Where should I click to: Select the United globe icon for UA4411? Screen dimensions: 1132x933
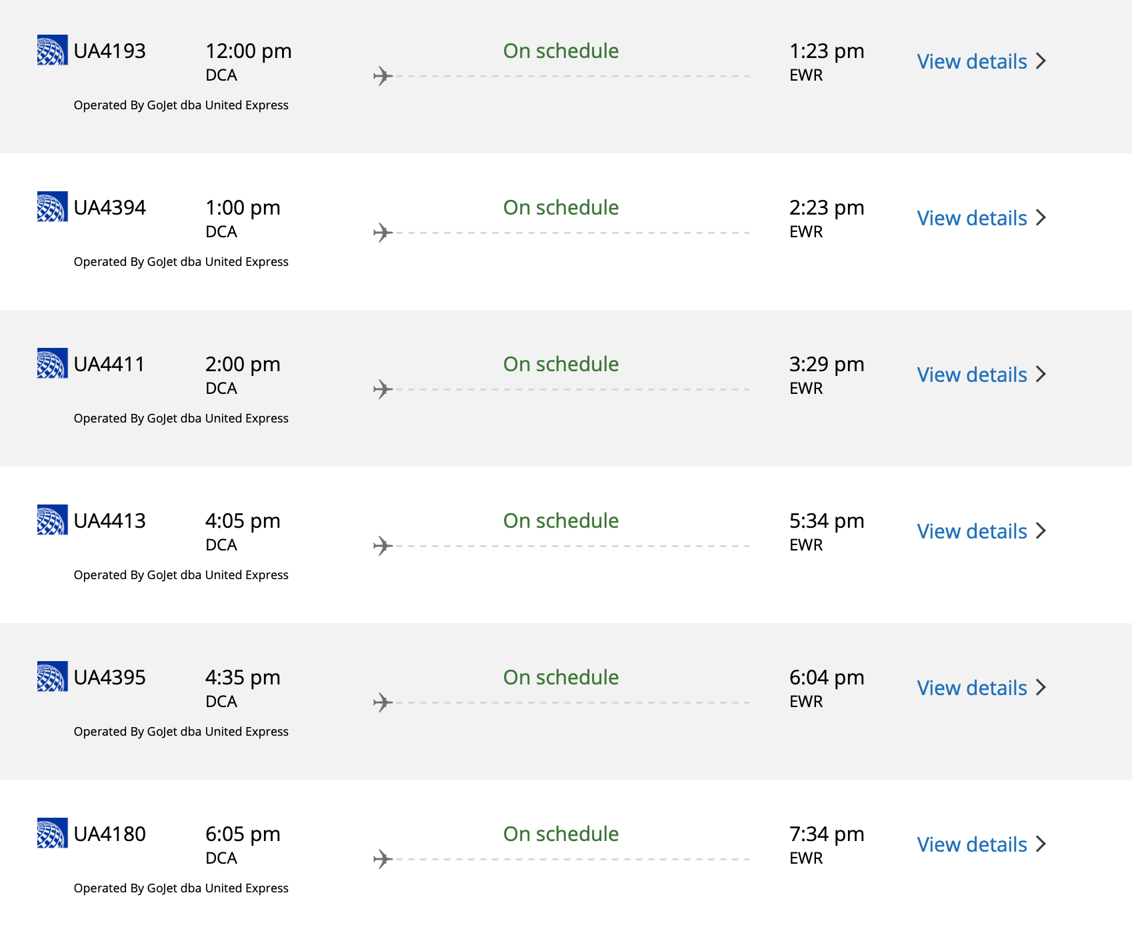(52, 363)
